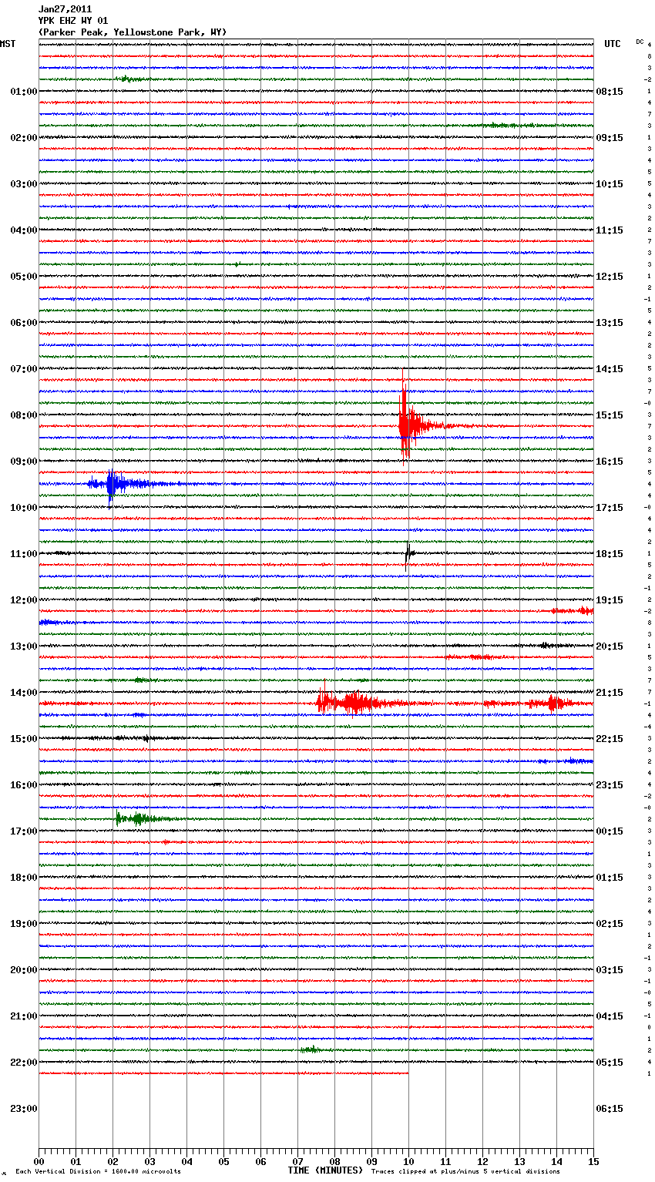Select the 14:00 MST time label
The height and width of the screenshot is (1182, 655).
coord(24,693)
